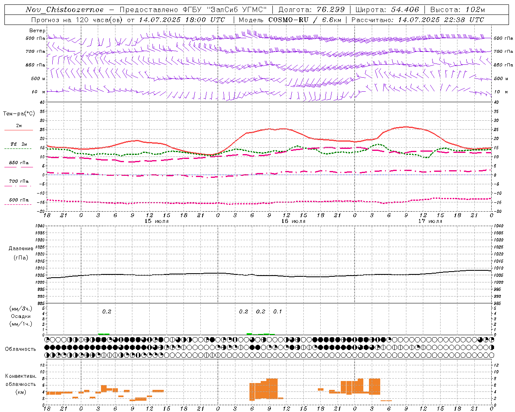The image size is (515, 412).
Task: Click the station name Nov_Chistoozernoe
Action: pos(64,10)
